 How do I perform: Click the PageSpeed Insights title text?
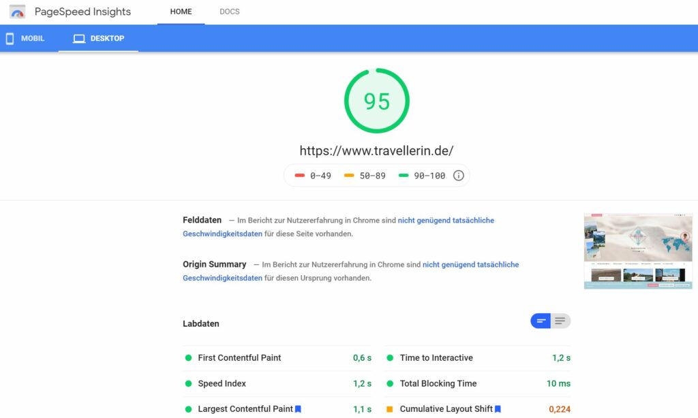pos(82,12)
